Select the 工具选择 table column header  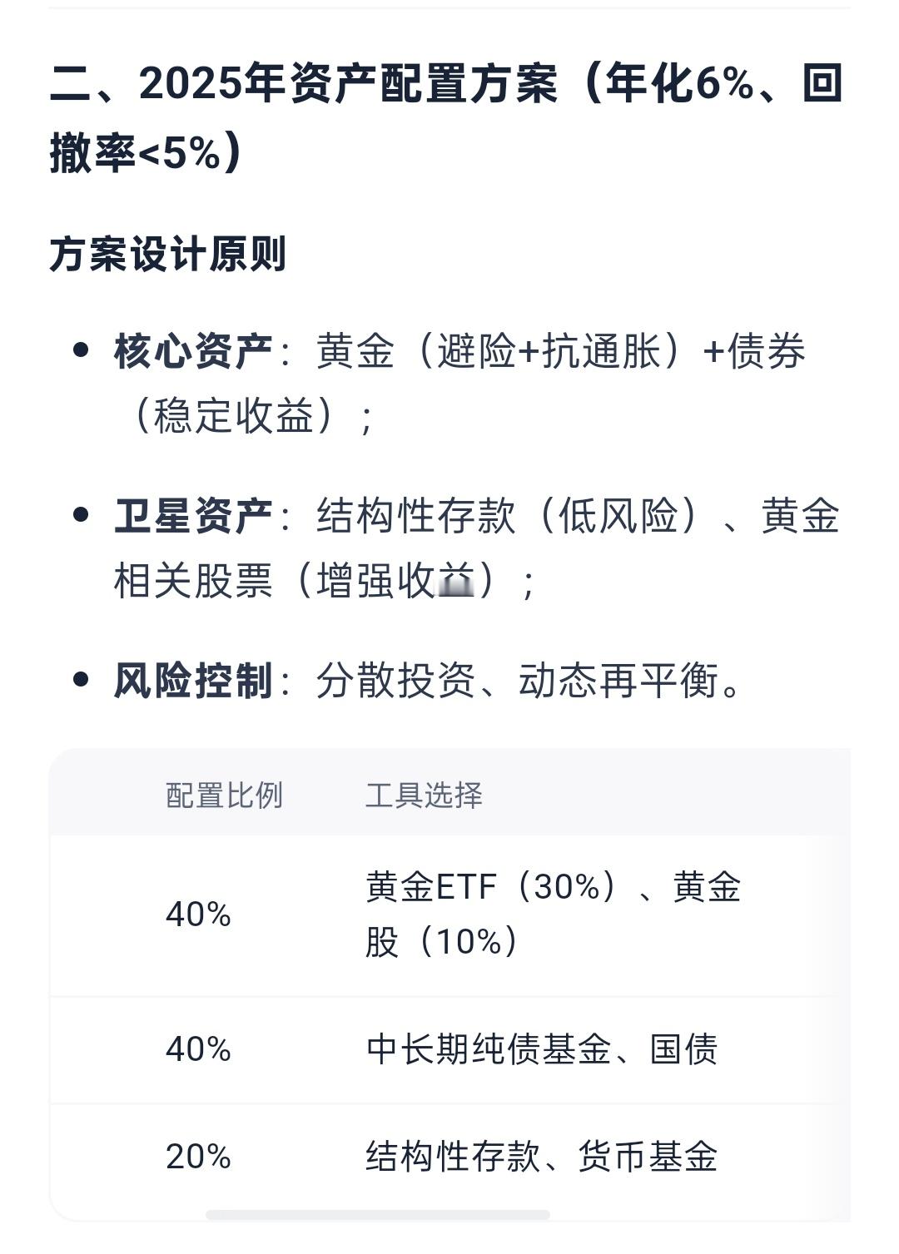tap(425, 796)
